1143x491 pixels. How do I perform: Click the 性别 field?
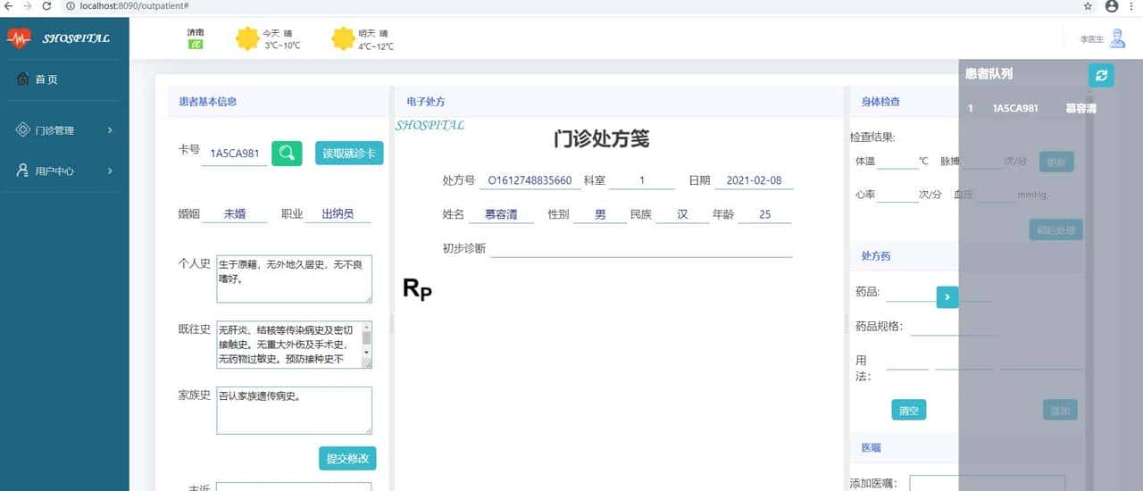(600, 214)
